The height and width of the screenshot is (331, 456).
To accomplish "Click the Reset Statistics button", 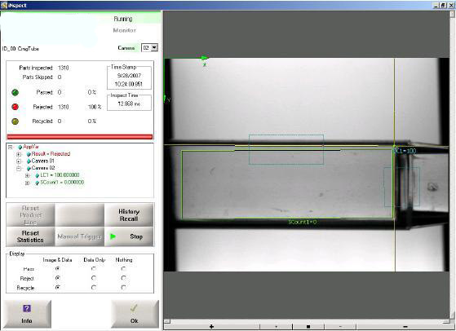I will (x=30, y=236).
